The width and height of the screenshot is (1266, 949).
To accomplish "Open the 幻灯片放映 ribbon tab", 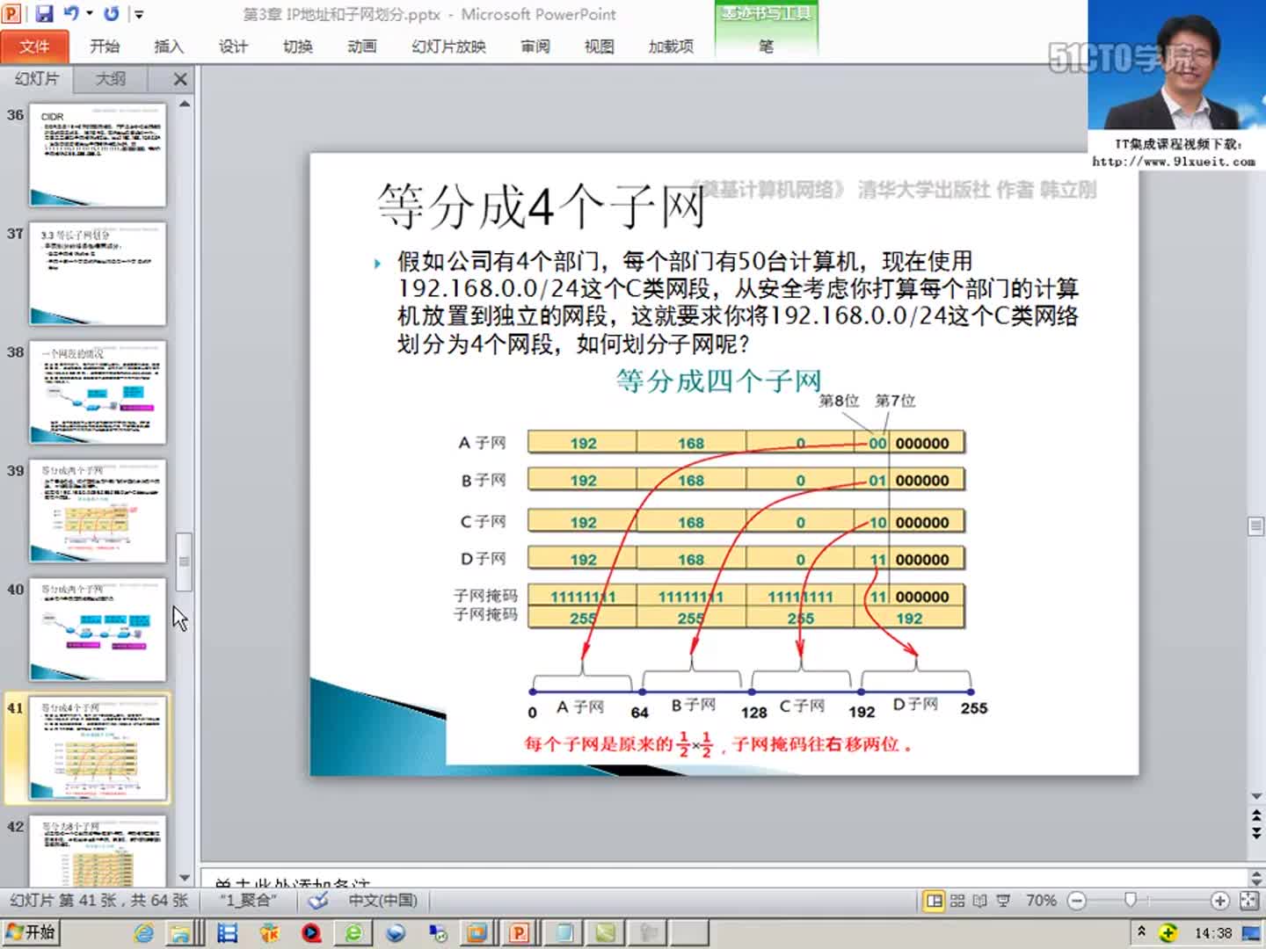I will point(448,47).
